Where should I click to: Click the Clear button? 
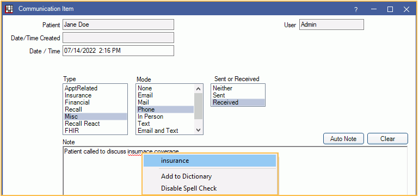[387, 139]
